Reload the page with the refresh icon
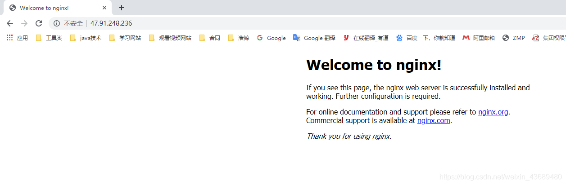This screenshot has width=566, height=185. 39,23
